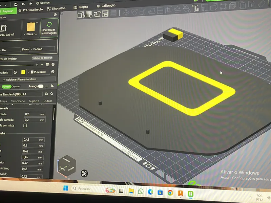271x203 pixels.
Task: Select the Move tool icon
Action: pyautogui.click(x=126, y=13)
